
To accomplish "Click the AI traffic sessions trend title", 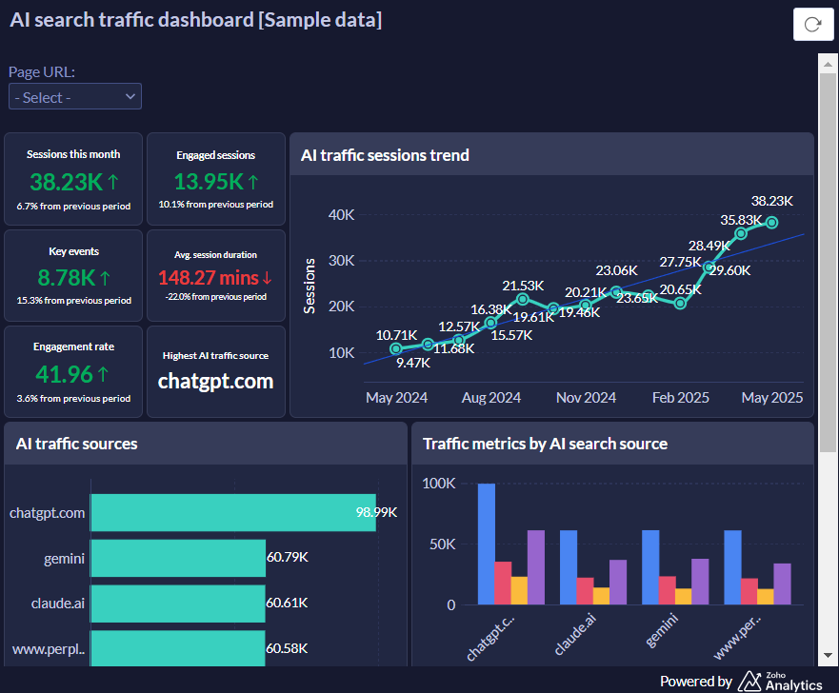I will pos(385,155).
